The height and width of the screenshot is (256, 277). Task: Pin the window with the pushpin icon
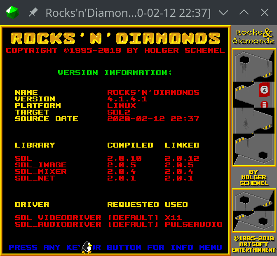[x=33, y=13]
